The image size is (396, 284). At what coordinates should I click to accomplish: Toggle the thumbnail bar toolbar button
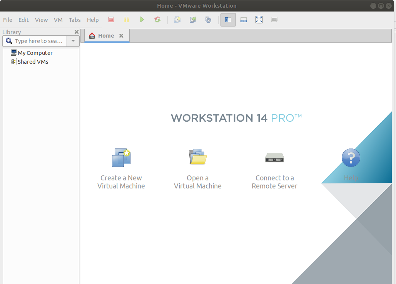244,20
